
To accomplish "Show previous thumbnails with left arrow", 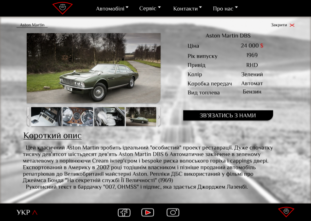I will coord(28,117).
